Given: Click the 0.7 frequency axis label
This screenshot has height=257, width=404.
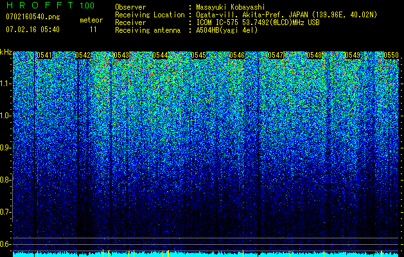Looking at the screenshot, I should coord(5,212).
